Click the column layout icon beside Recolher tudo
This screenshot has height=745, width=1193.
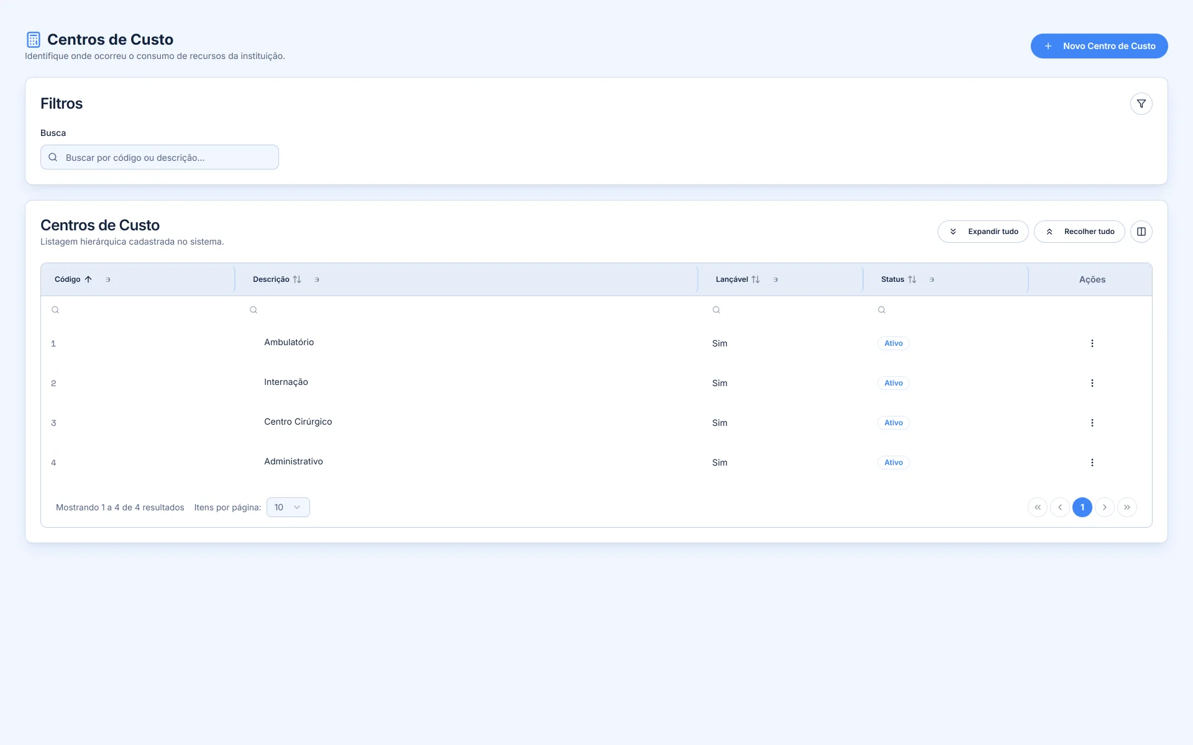1141,232
